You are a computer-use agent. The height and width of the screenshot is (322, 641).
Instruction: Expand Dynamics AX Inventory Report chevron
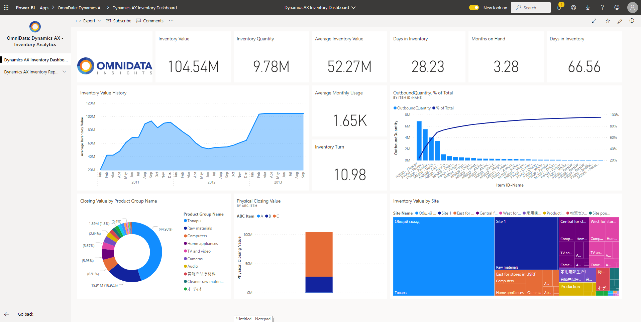[x=65, y=72]
